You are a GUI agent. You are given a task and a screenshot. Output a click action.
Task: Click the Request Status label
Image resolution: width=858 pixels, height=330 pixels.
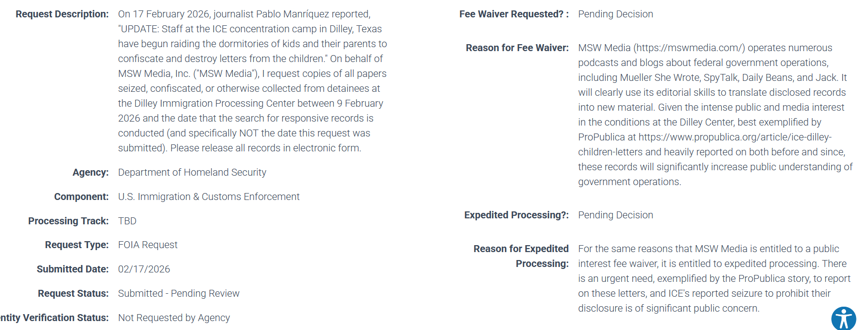[x=73, y=294]
